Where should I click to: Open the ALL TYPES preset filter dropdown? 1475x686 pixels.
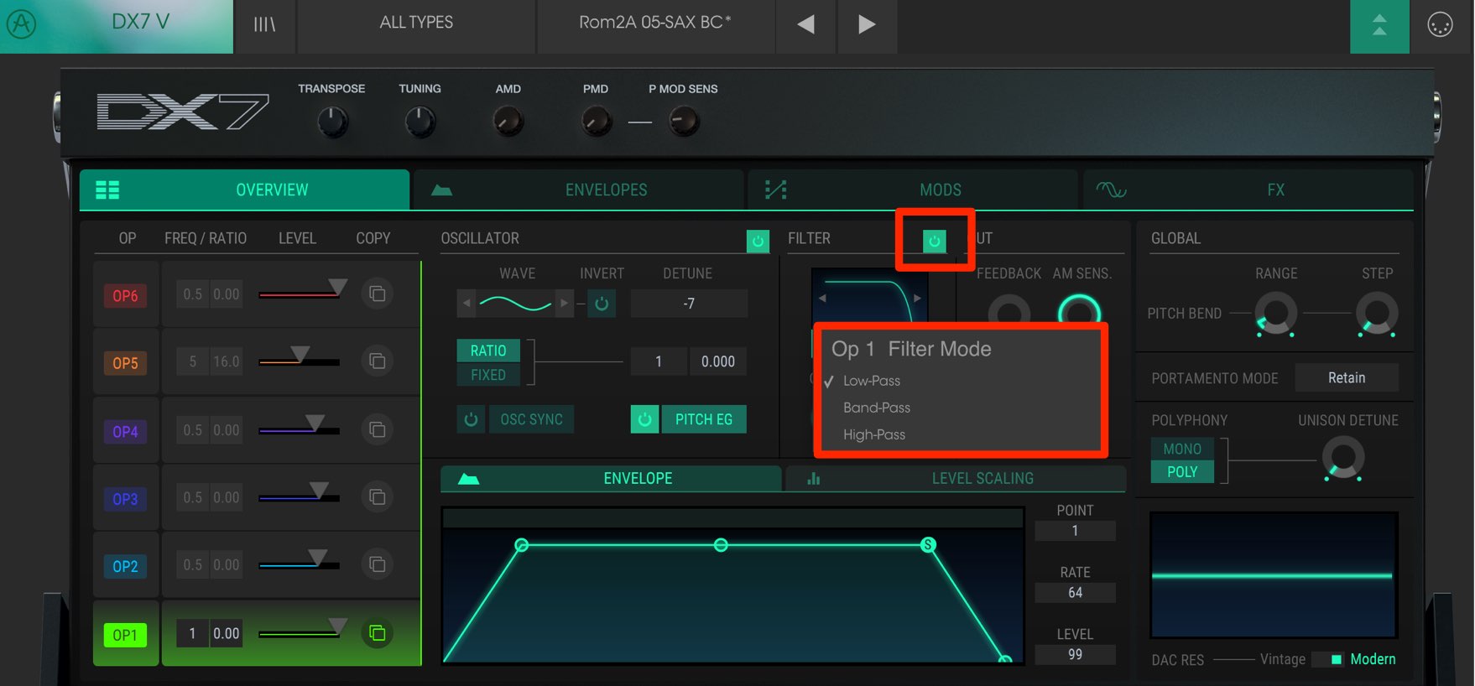(x=416, y=23)
